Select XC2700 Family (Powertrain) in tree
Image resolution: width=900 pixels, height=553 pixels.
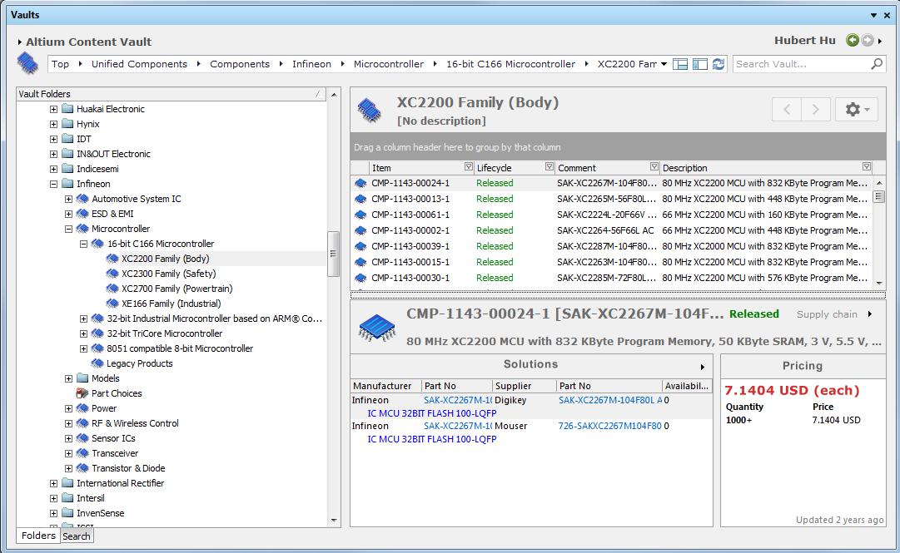[177, 289]
